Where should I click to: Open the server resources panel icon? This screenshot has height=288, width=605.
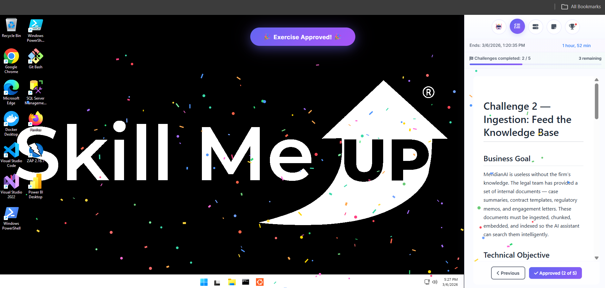tap(535, 27)
